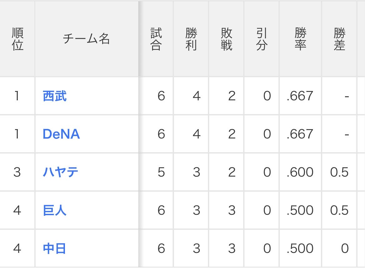
Task: Select the 試合 column header
Action: (x=156, y=39)
